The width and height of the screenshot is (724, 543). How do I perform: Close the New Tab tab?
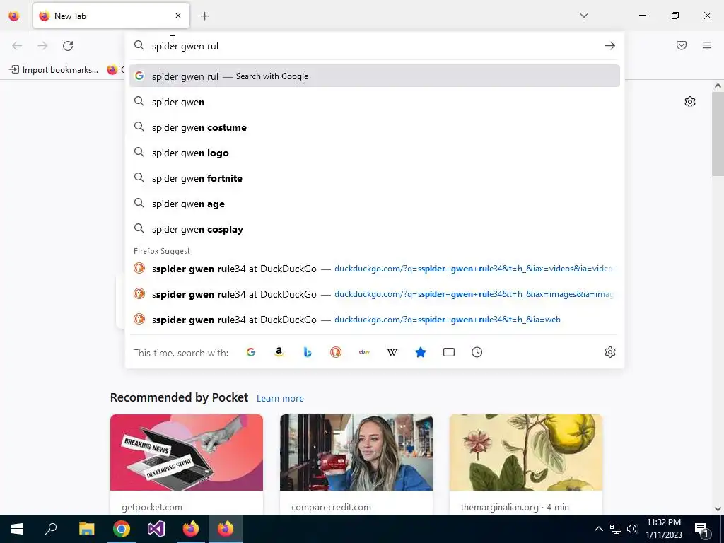click(178, 16)
